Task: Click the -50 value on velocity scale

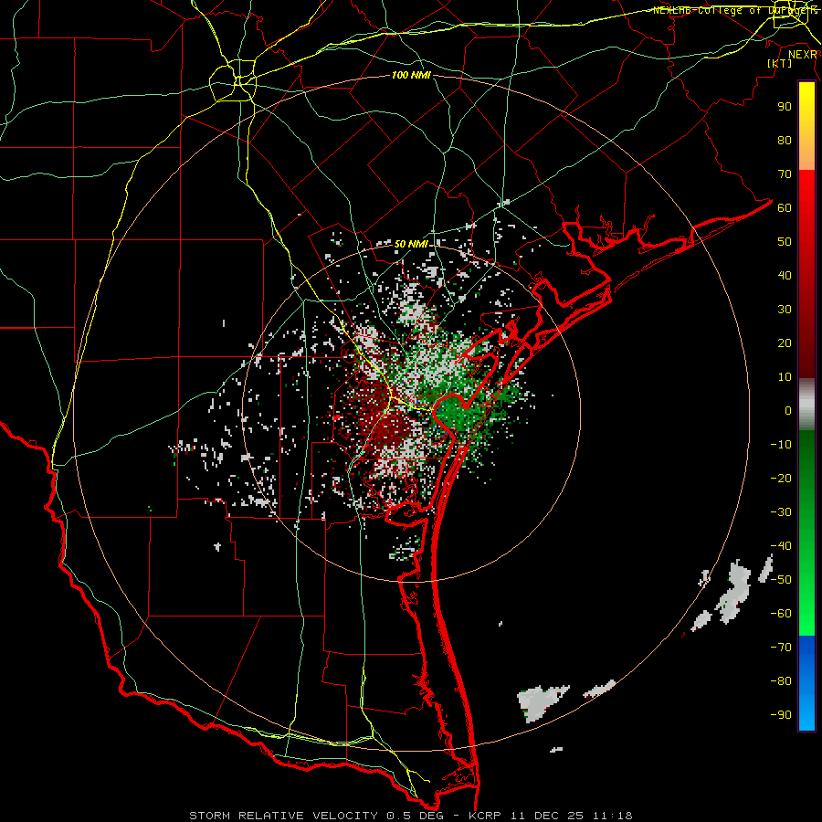Action: point(781,580)
